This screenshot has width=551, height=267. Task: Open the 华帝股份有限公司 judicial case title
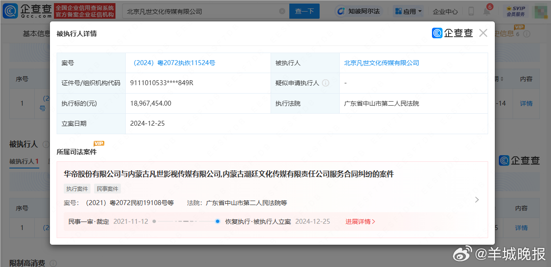pyautogui.click(x=229, y=174)
